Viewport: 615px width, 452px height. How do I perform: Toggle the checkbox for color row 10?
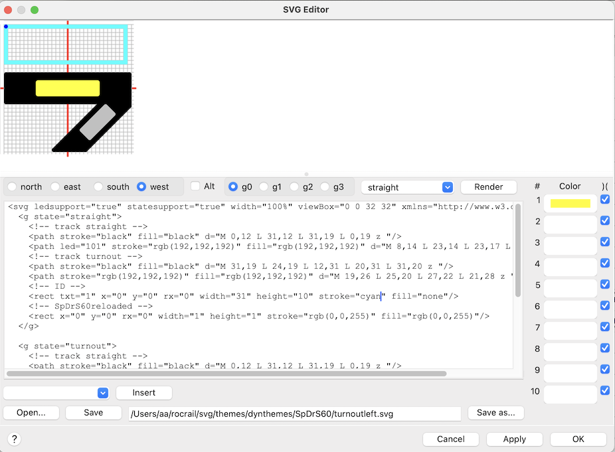coord(604,391)
